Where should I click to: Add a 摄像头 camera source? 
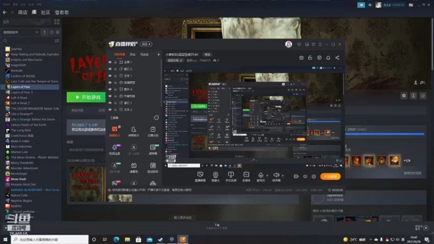(215, 176)
